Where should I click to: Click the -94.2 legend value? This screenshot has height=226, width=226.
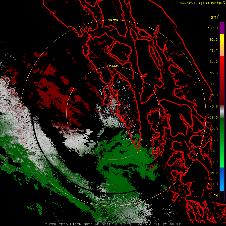click(213, 173)
